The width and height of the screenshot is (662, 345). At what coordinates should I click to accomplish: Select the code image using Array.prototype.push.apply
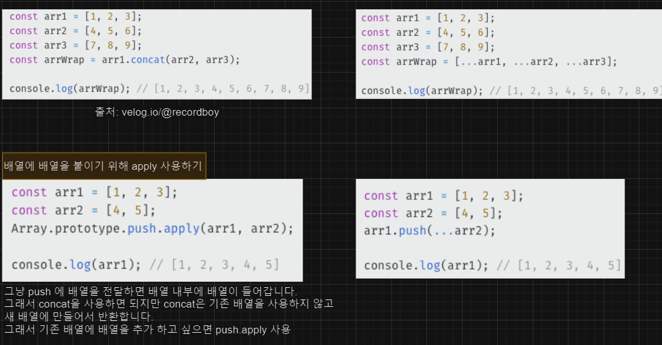153,230
